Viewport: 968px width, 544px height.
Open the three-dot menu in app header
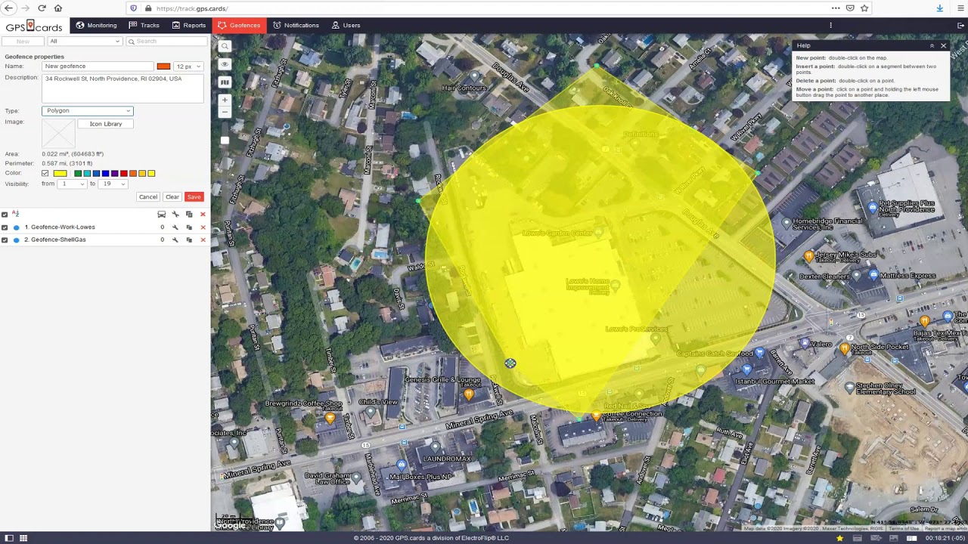coord(830,25)
